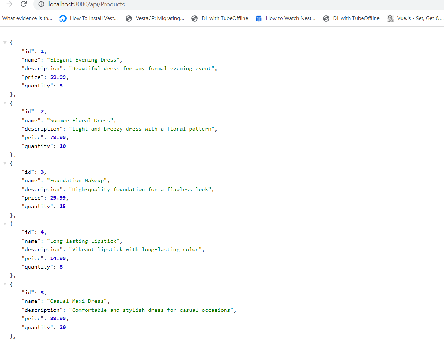Collapse the JSON object with id 1
Screen dimensions: 444x340
coord(5,42)
